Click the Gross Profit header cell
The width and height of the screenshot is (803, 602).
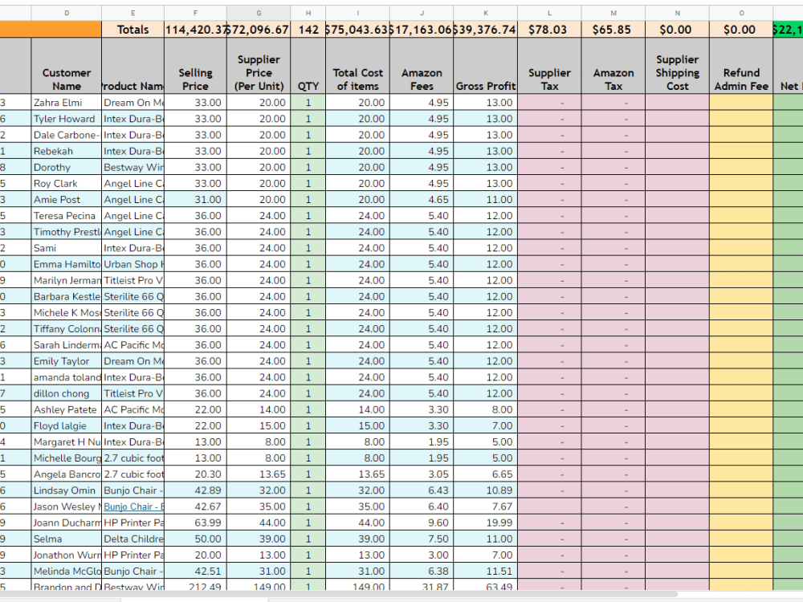(486, 66)
